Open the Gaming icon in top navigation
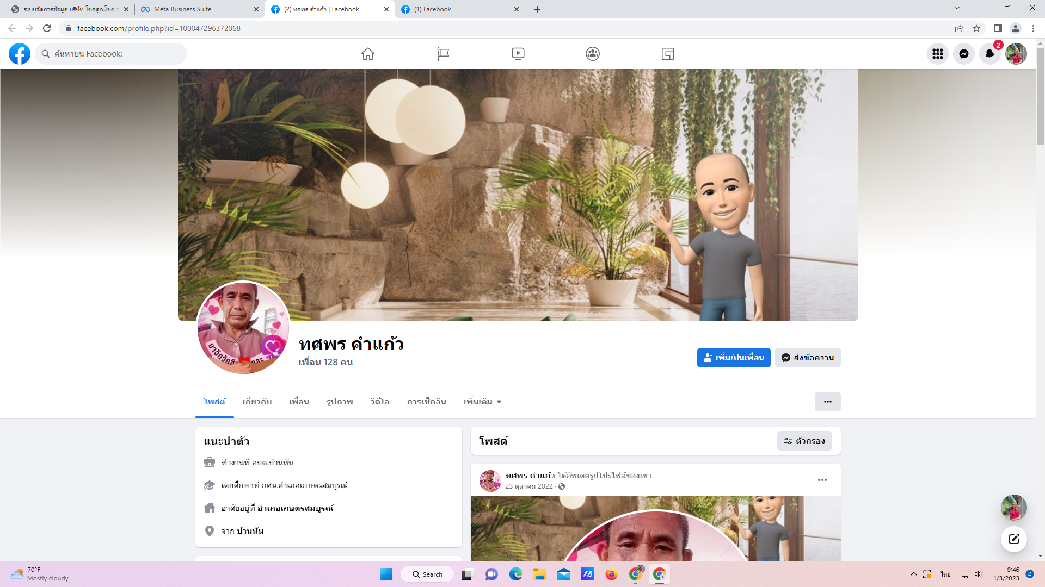Viewport: 1045px width, 587px height. coord(668,54)
